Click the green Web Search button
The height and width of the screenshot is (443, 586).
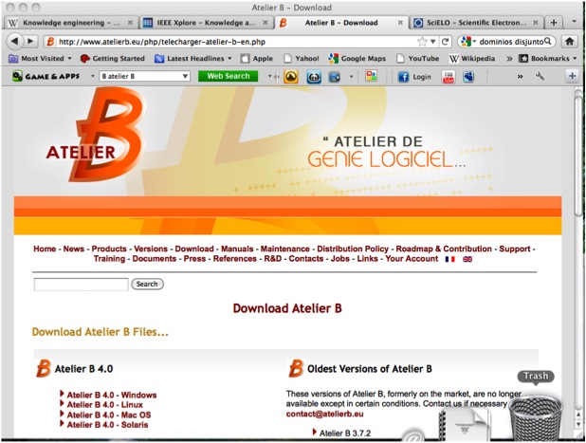pos(228,76)
